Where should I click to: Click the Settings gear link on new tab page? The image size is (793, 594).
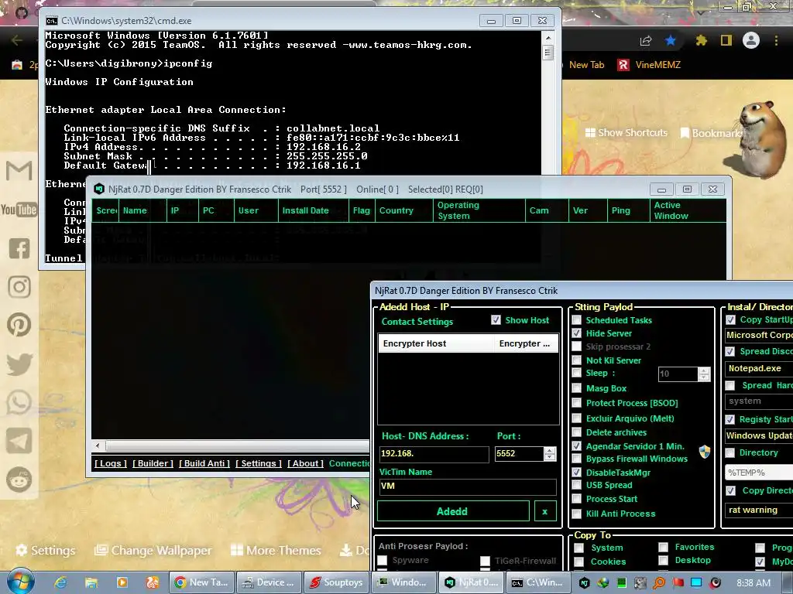[46, 550]
